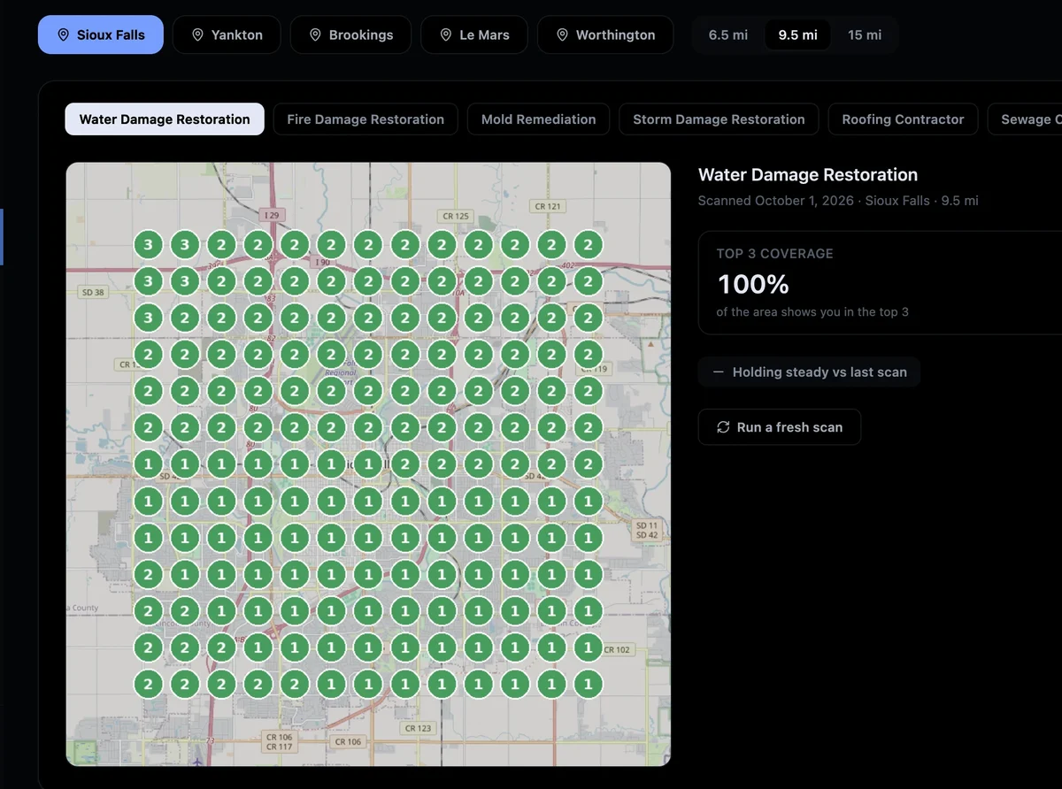Click the Water Damage Restoration panel heading

coord(808,175)
